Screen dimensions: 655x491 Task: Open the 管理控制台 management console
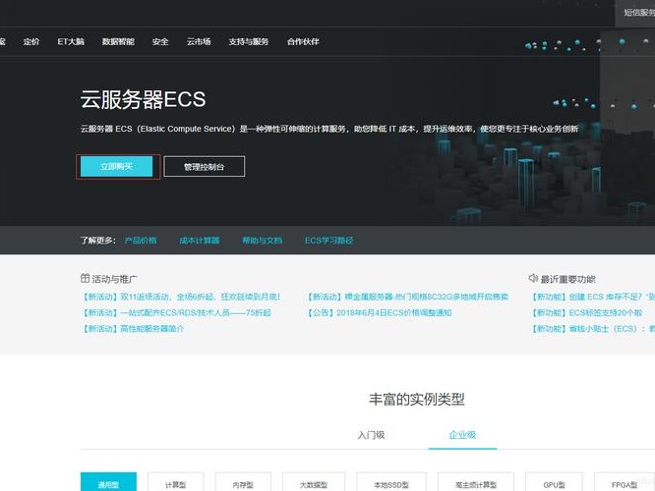click(x=204, y=166)
